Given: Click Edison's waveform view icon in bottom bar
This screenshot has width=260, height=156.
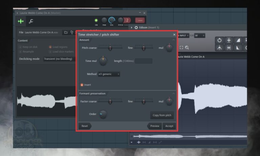Looking at the screenshot, I should [x=138, y=142].
